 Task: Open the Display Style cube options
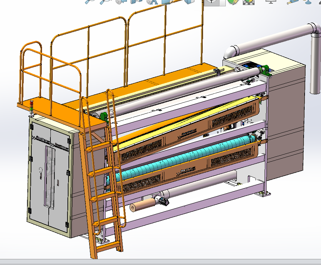[189, 1]
